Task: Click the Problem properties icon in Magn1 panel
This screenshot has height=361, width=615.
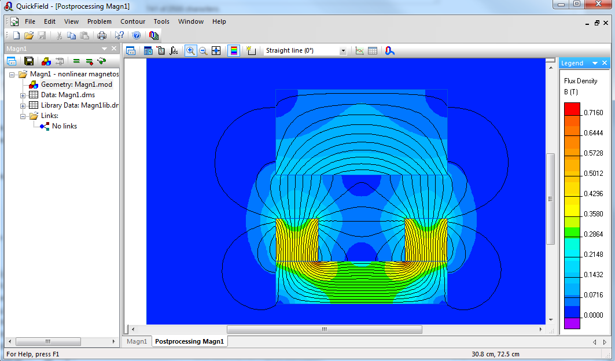Action: pos(12,61)
